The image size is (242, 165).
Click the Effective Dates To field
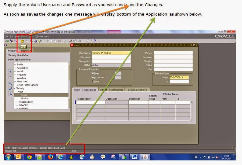click(x=179, y=82)
